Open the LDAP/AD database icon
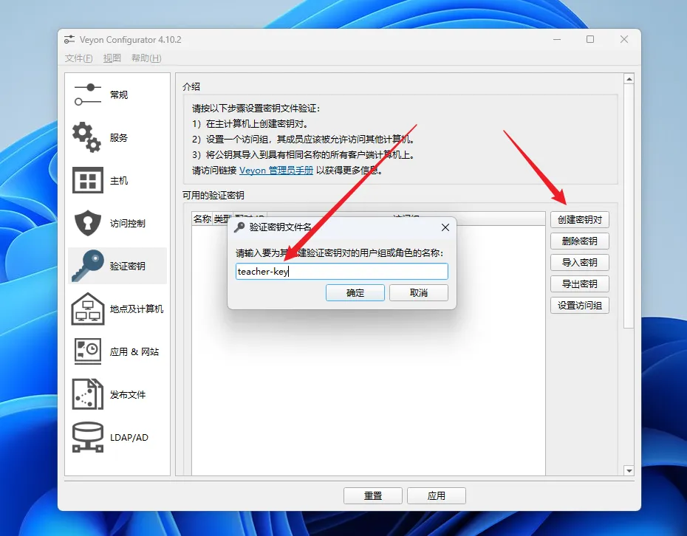 coord(88,437)
